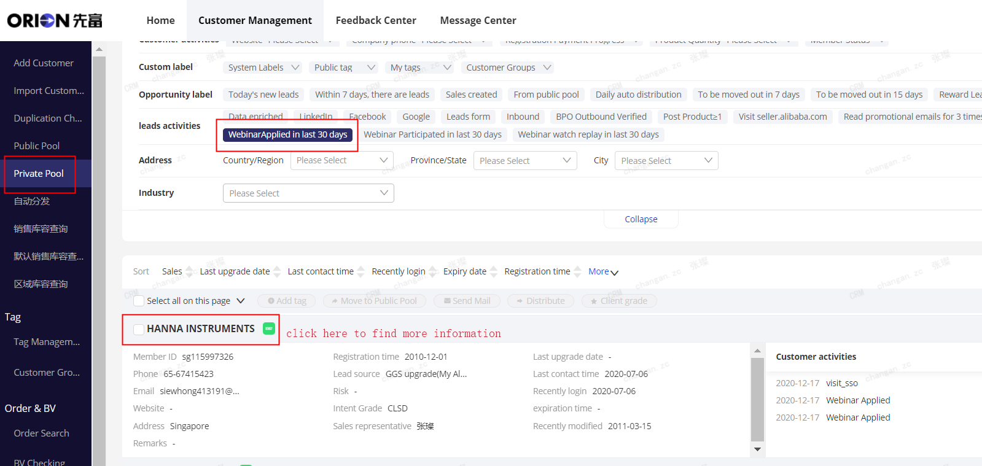Open the Industry dropdown
This screenshot has height=466, width=982.
pos(308,193)
